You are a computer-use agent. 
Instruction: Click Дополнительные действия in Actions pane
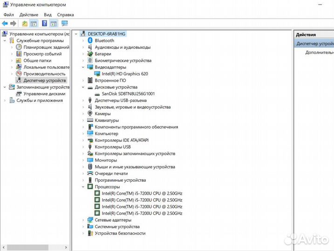coord(320,52)
